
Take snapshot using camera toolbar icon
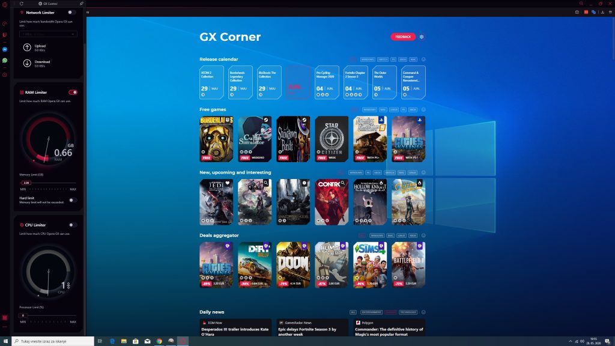pos(577,12)
